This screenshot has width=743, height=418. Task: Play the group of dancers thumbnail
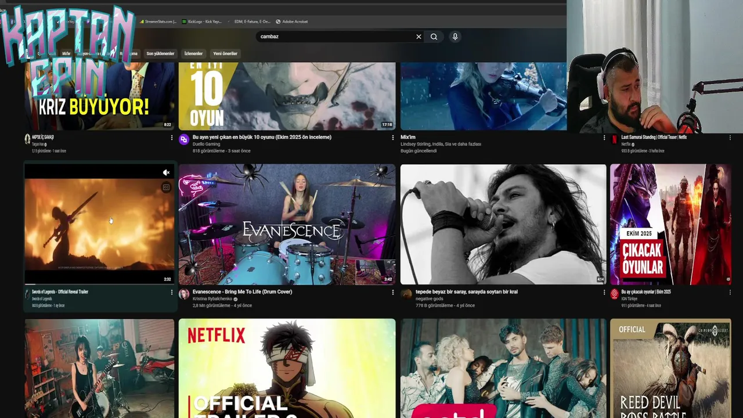click(x=503, y=368)
